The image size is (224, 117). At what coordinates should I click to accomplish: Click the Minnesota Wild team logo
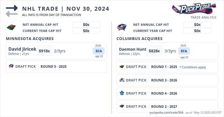(11, 27)
